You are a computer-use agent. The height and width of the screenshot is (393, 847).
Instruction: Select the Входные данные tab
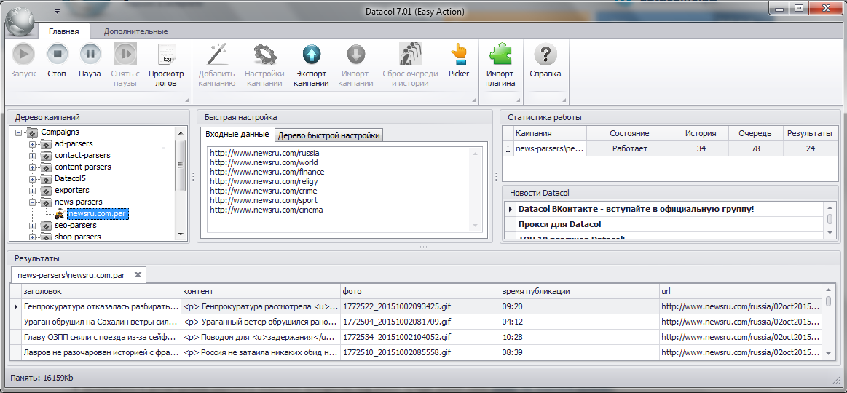237,134
